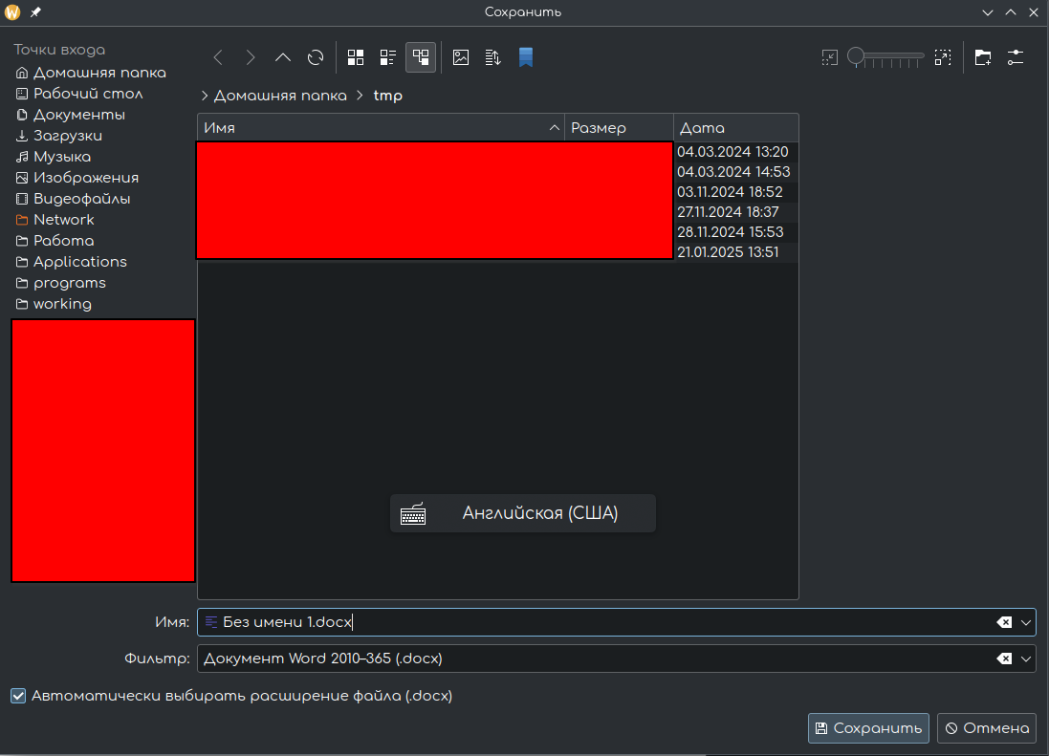The image size is (1049, 756).
Task: Click tmp in the breadcrumb path
Action: (388, 96)
